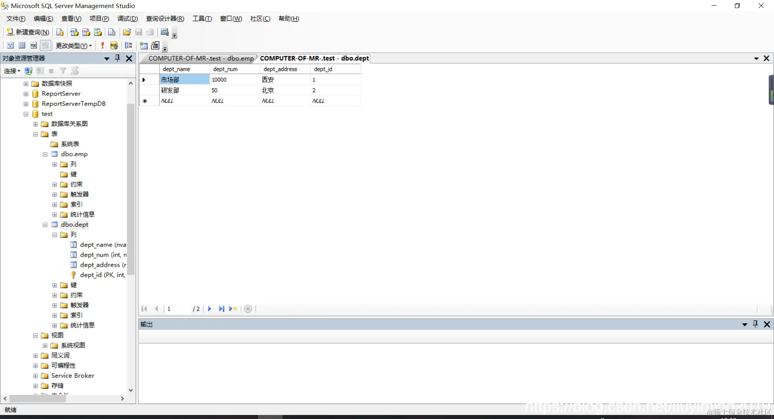The image size is (774, 419).
Task: Click the Disconnect icon in Object Explorer
Action: click(40, 71)
